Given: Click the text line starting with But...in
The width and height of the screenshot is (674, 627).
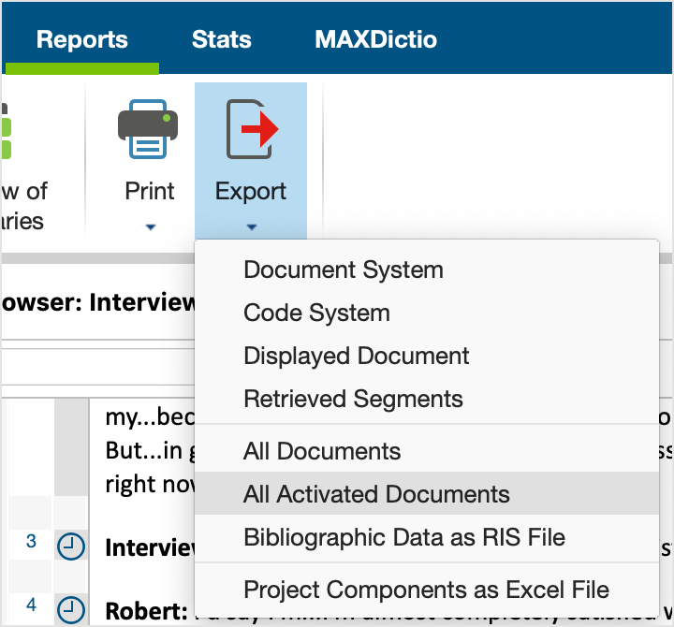Looking at the screenshot, I should point(151,451).
